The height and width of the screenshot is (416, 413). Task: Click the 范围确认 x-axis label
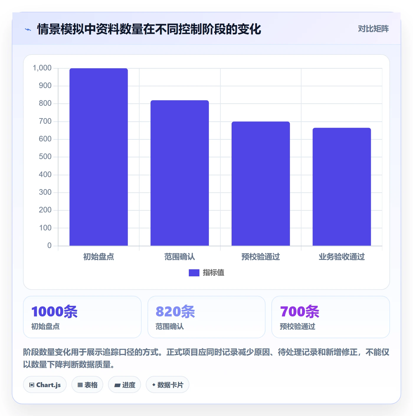pyautogui.click(x=180, y=257)
